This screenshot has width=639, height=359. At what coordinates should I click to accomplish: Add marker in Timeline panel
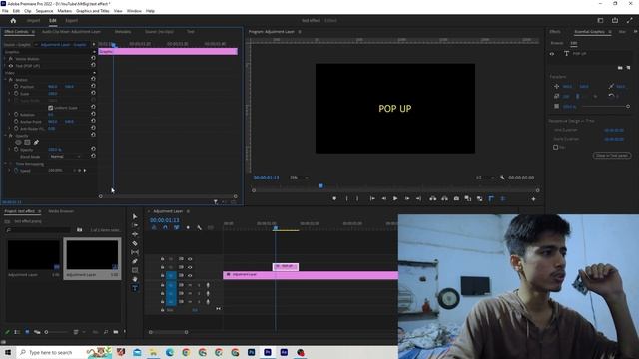tap(188, 228)
